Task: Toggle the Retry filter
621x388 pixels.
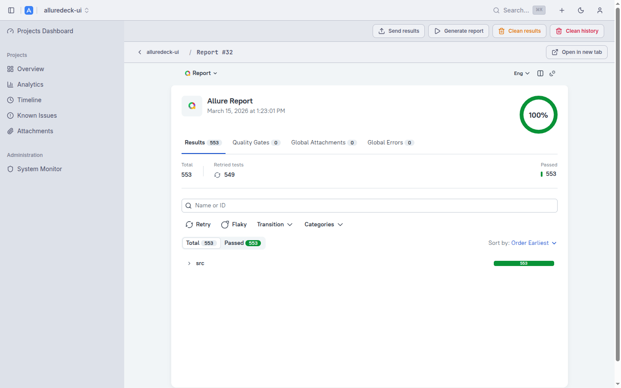Action: tap(198, 225)
